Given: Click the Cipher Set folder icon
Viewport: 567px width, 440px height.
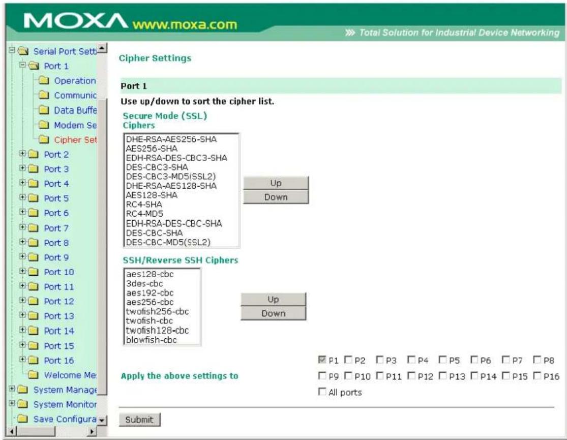Looking at the screenshot, I should tap(44, 139).
